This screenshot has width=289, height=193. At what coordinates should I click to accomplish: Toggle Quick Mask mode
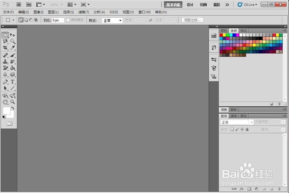click(x=9, y=123)
